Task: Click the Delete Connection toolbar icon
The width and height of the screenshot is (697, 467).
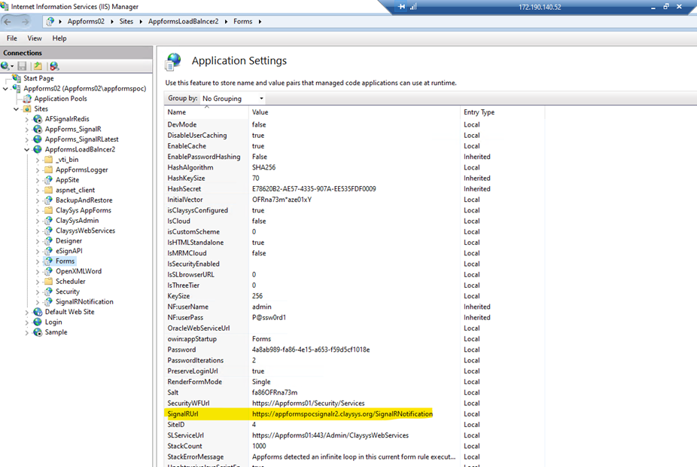Action: 53,66
